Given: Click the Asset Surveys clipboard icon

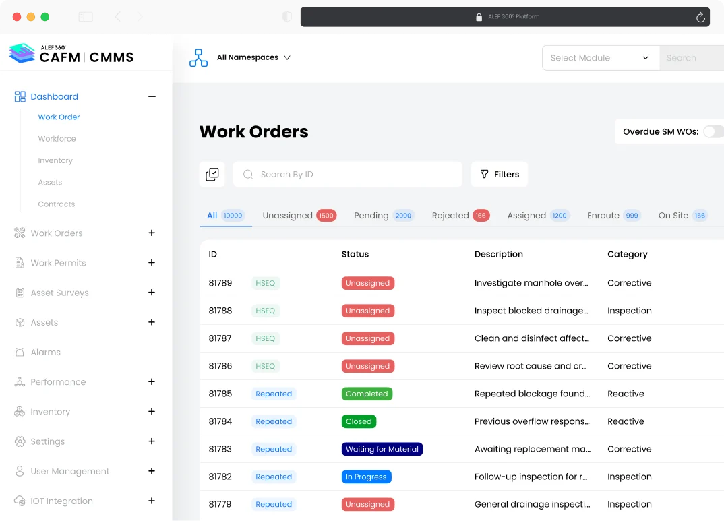Looking at the screenshot, I should point(20,293).
